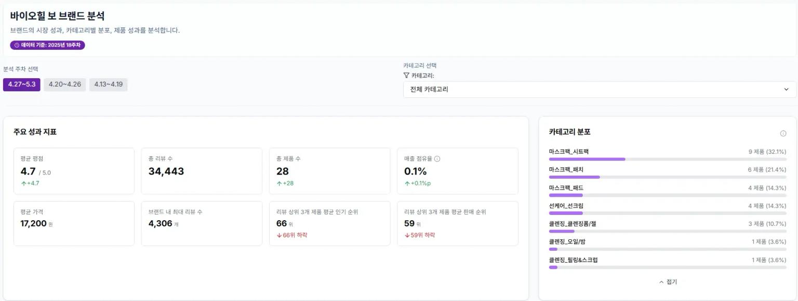Switch to the 4.20~4.26 week
Image resolution: width=798 pixels, height=301 pixels.
pyautogui.click(x=65, y=84)
